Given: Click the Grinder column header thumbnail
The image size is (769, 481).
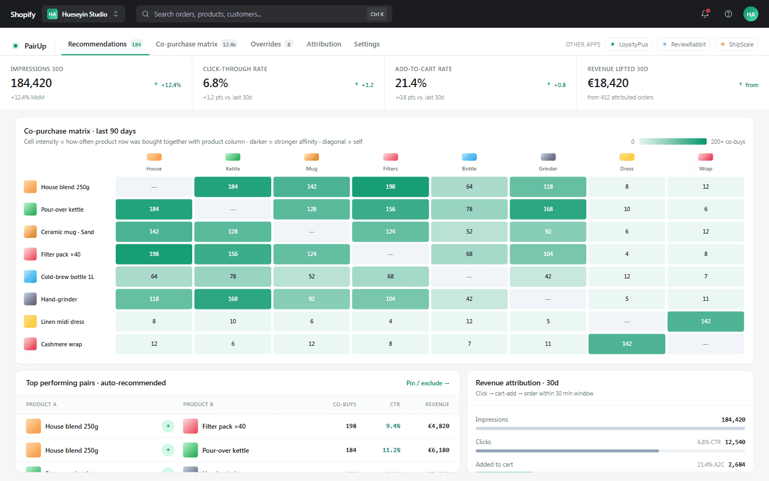Looking at the screenshot, I should (548, 157).
